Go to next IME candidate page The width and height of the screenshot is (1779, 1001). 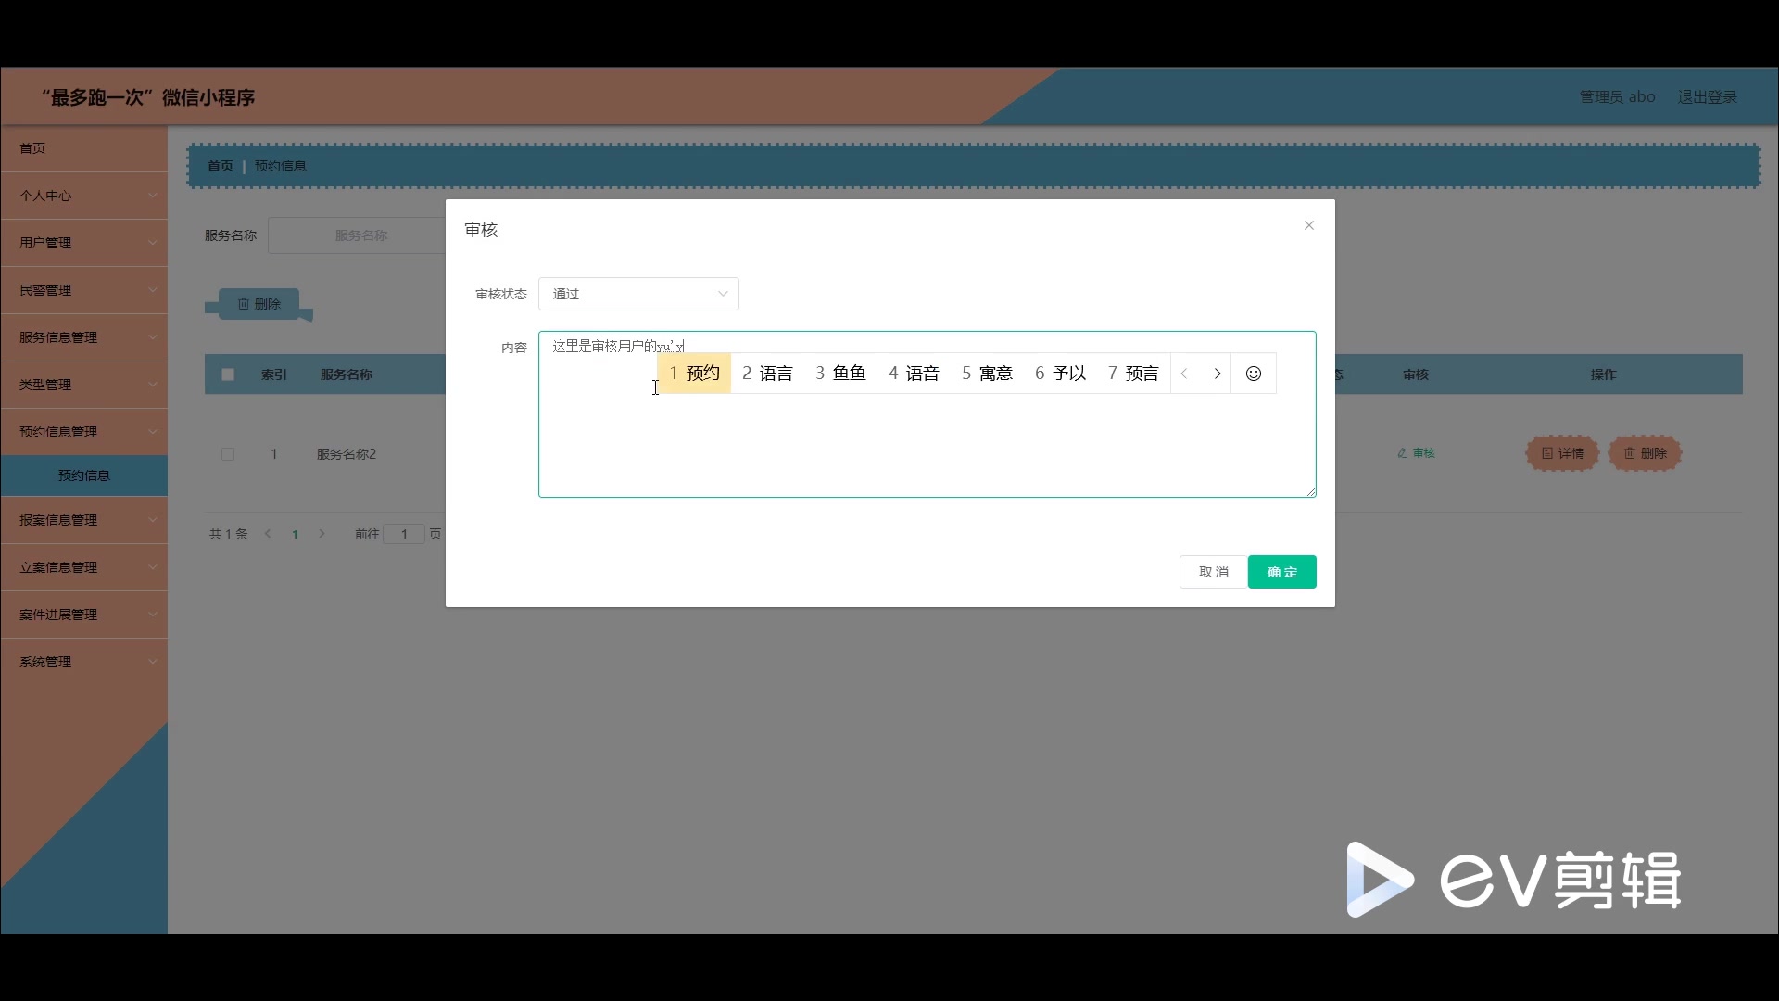(1217, 374)
